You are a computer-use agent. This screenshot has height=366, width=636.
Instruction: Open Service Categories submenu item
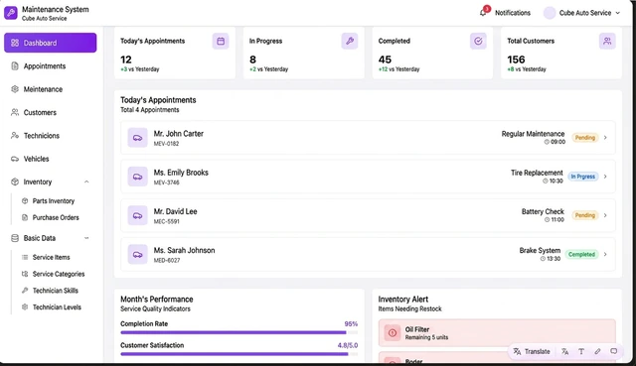coord(59,274)
